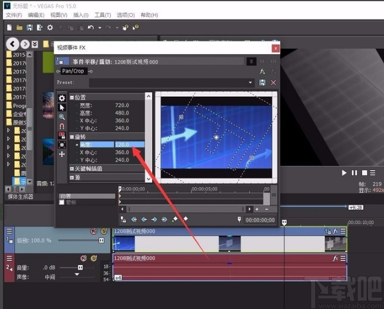Open a project with the folder icon
Screen dimensions: 384x309
(x=20, y=28)
